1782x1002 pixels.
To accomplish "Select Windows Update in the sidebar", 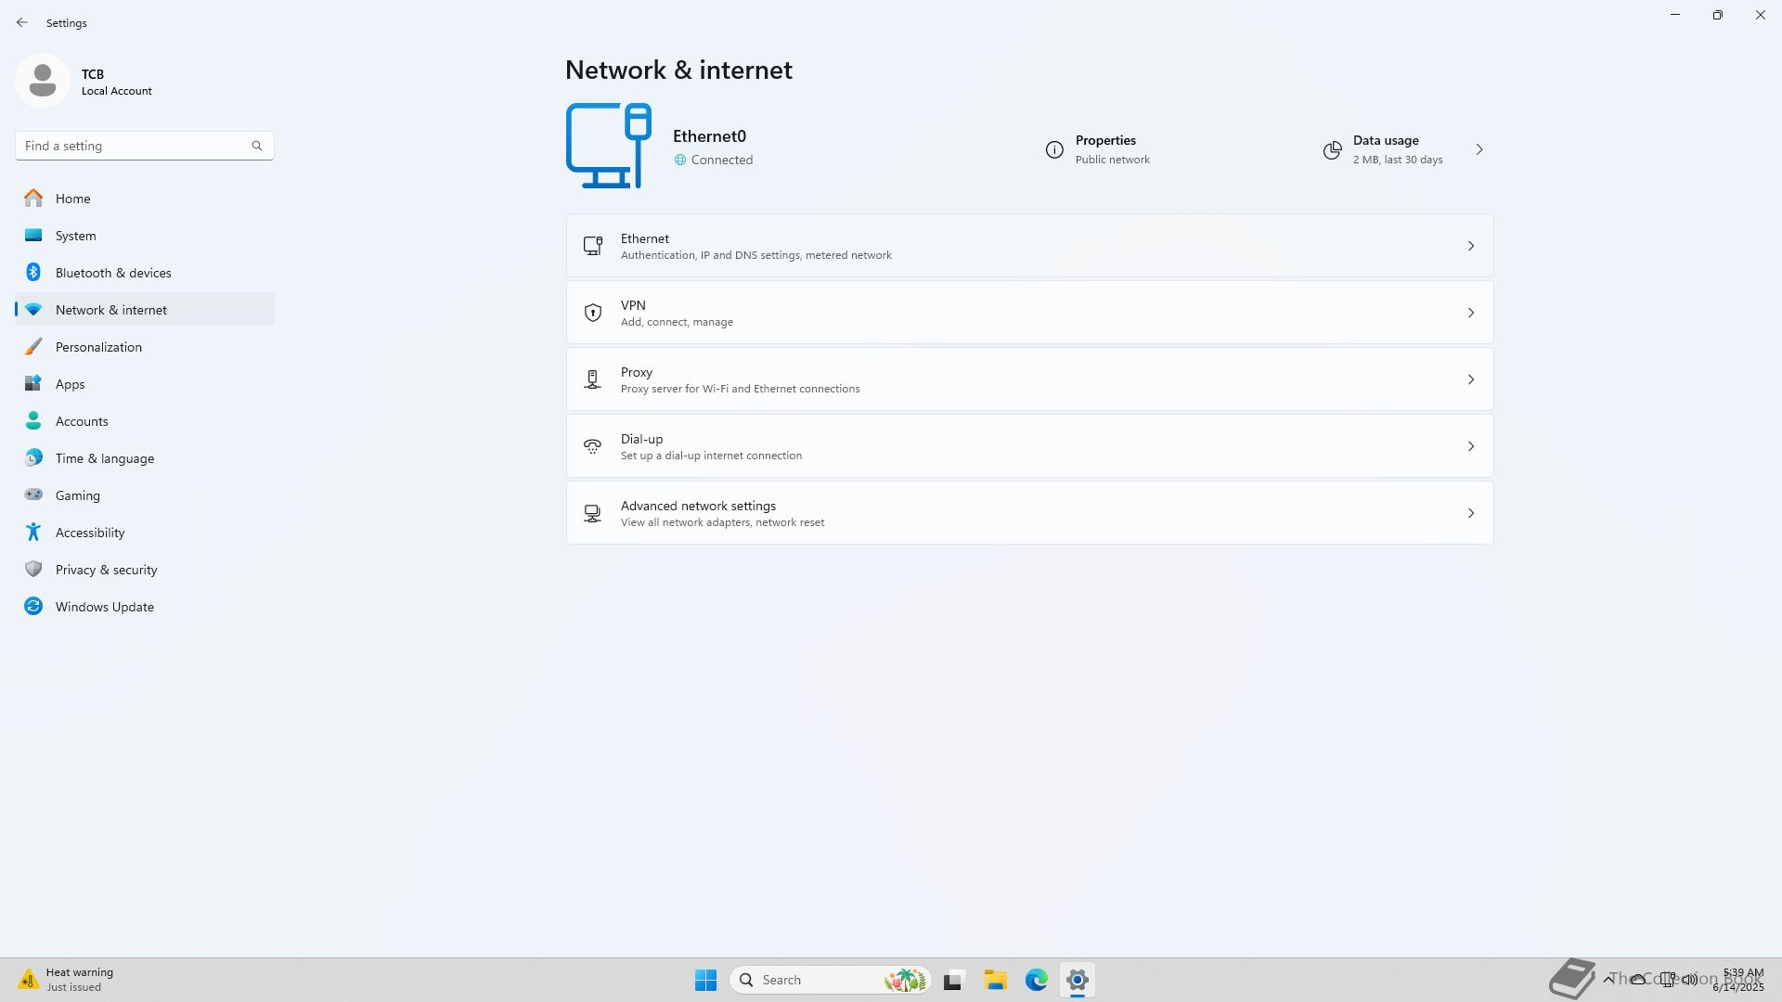I will pos(104,607).
